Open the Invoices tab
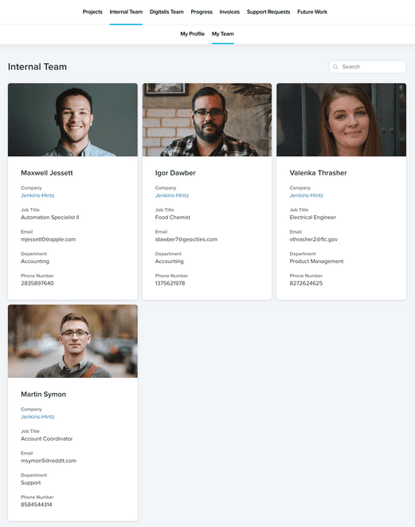The image size is (415, 527). click(229, 12)
